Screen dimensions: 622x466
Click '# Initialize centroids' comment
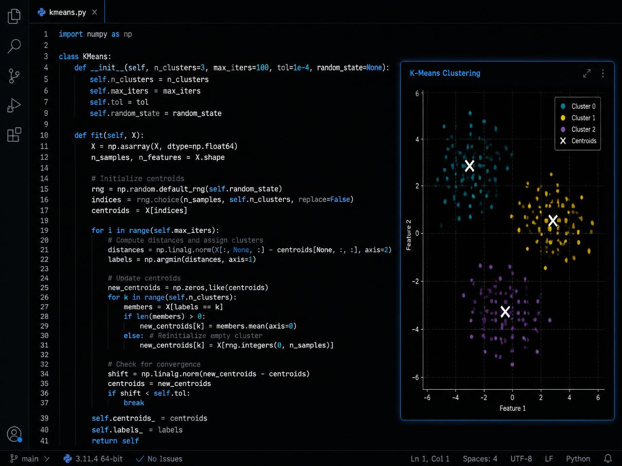point(138,179)
